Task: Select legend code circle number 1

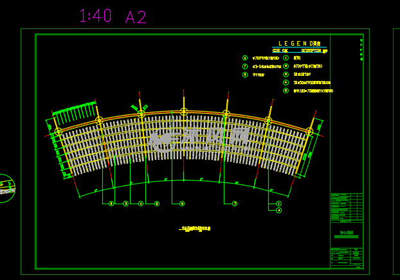Action: pyautogui.click(x=286, y=58)
